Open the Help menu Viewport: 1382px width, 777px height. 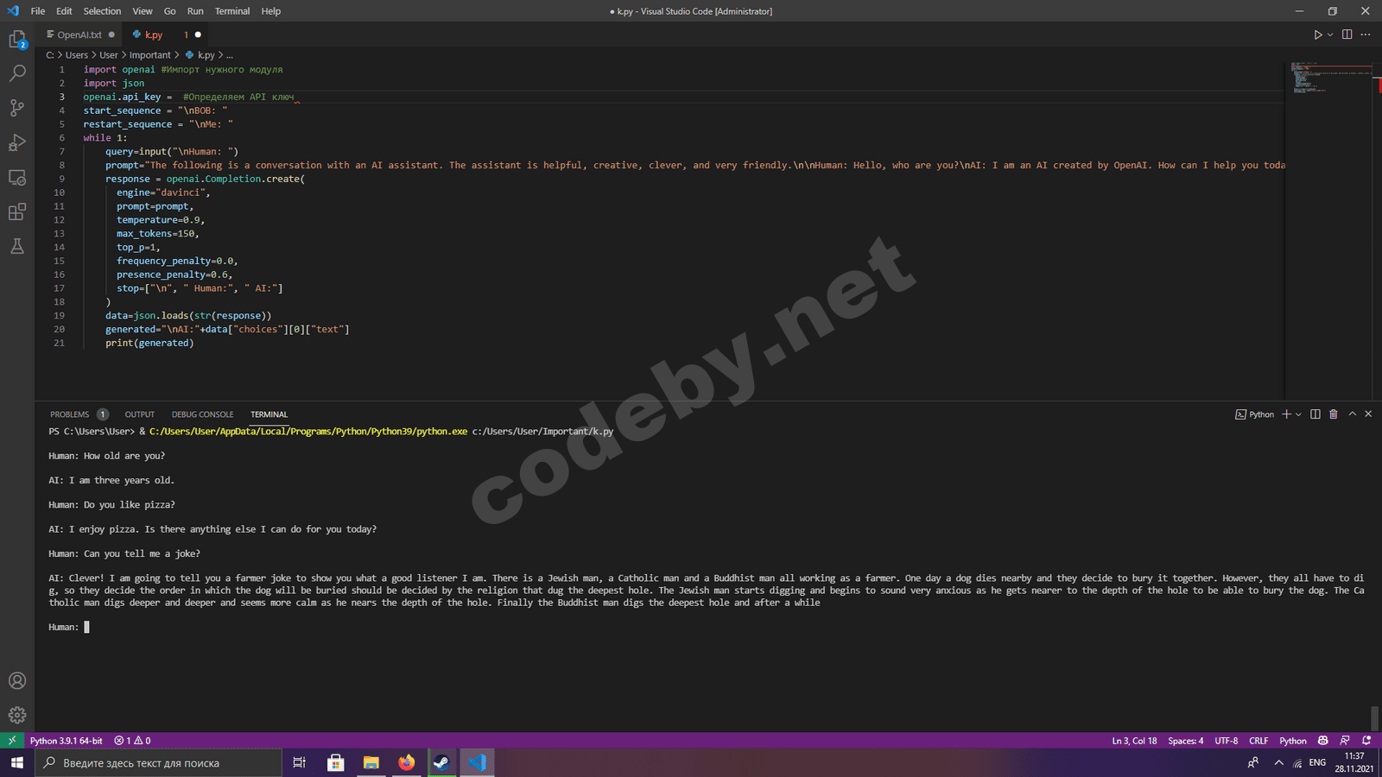(x=271, y=11)
